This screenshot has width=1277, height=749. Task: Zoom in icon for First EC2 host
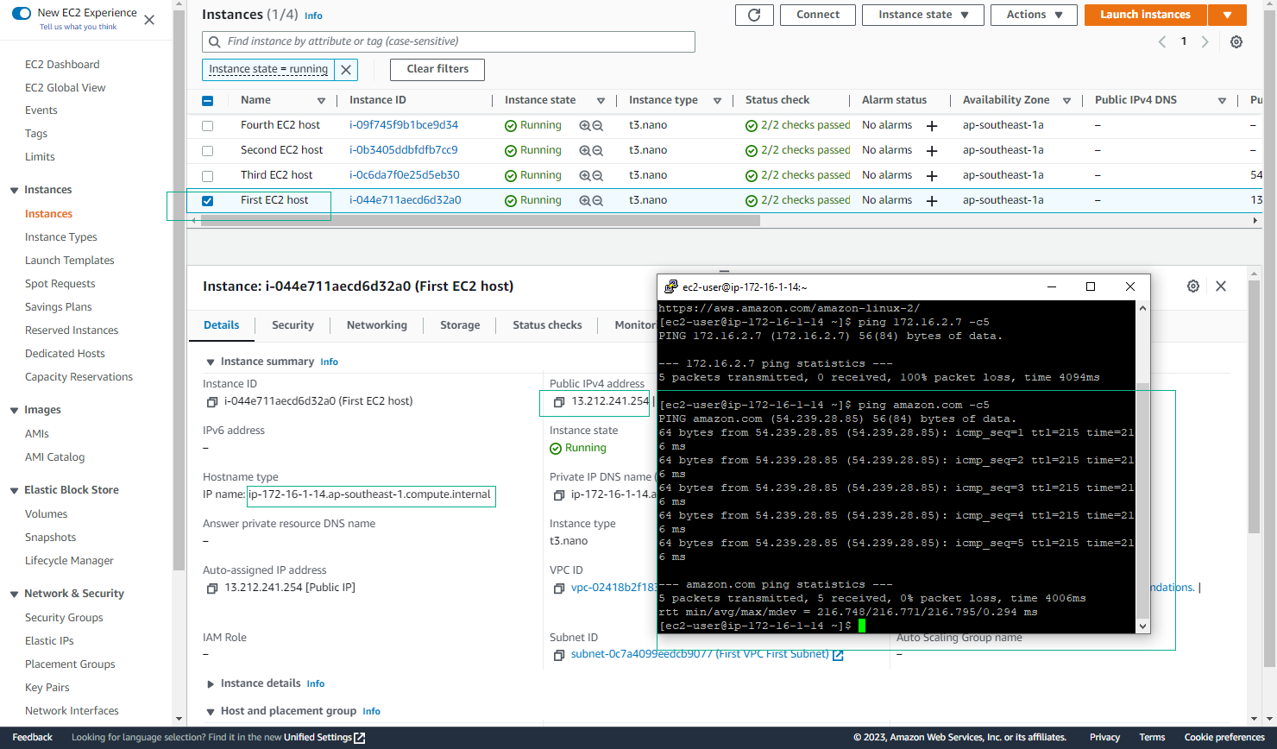tap(585, 201)
